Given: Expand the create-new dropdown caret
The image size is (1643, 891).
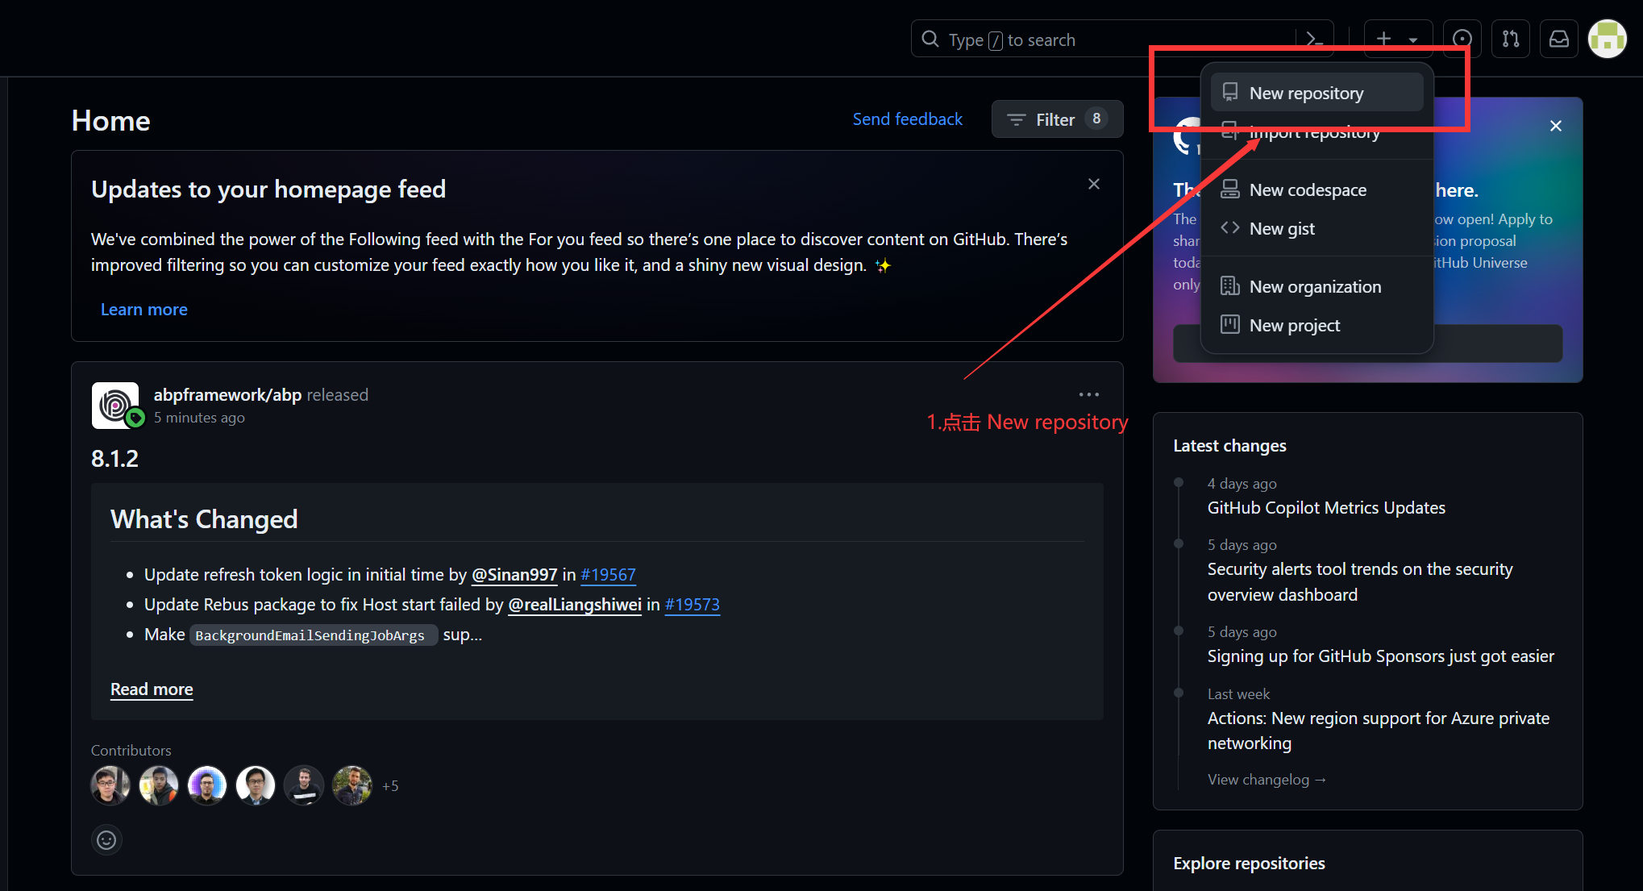Looking at the screenshot, I should [x=1413, y=40].
